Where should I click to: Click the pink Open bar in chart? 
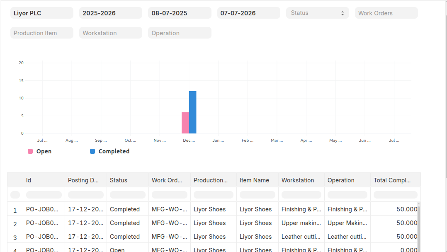(x=185, y=123)
